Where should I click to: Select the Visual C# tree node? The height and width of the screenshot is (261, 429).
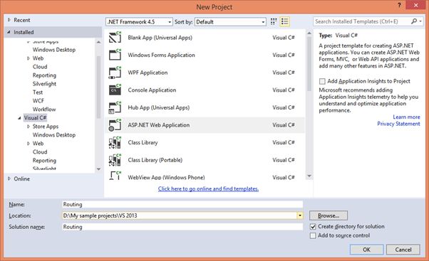coord(36,118)
